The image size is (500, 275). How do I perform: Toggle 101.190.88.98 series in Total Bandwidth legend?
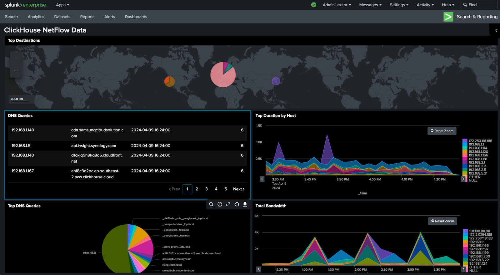coord(479,231)
